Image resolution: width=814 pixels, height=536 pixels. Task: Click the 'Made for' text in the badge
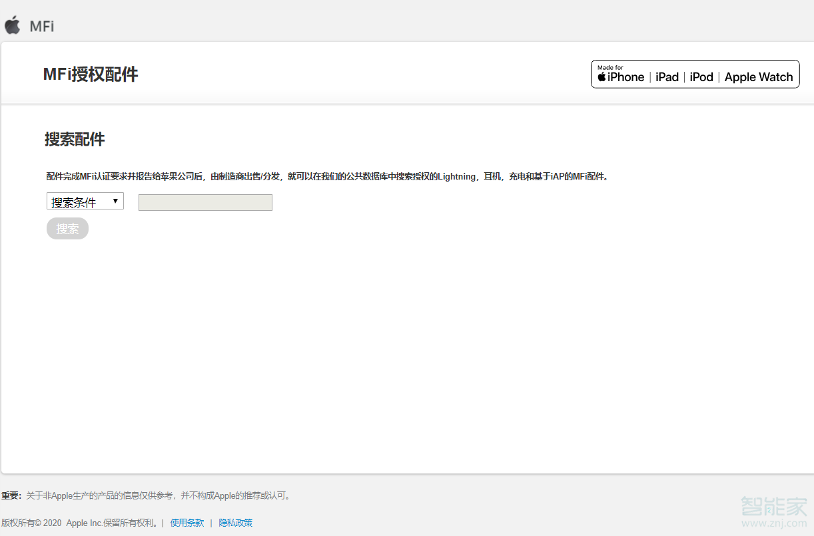[x=610, y=67]
